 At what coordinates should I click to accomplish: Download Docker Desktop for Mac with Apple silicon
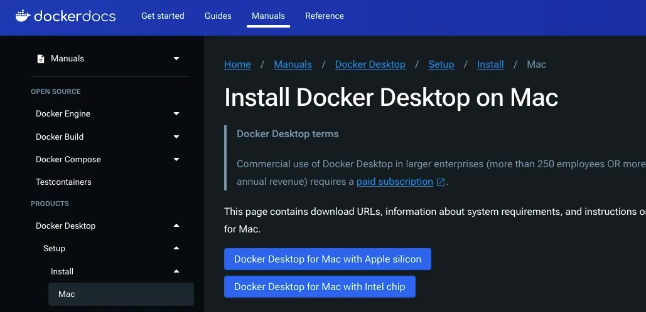coord(328,259)
